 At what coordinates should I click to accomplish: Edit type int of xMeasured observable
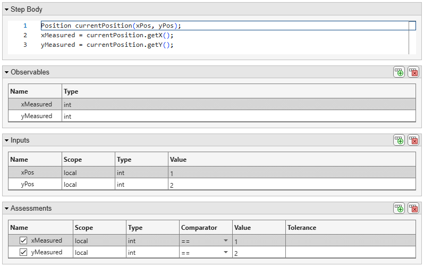coord(239,105)
